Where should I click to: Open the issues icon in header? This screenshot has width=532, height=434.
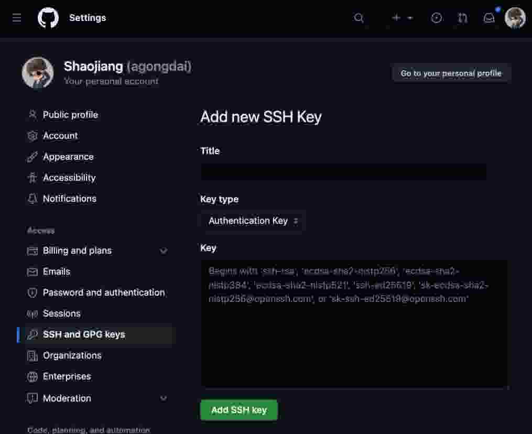436,18
